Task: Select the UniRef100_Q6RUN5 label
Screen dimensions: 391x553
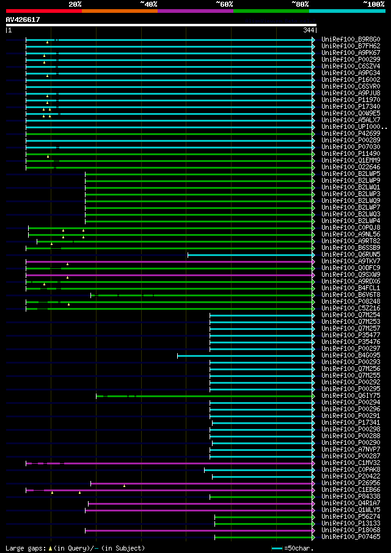Action: [351, 255]
